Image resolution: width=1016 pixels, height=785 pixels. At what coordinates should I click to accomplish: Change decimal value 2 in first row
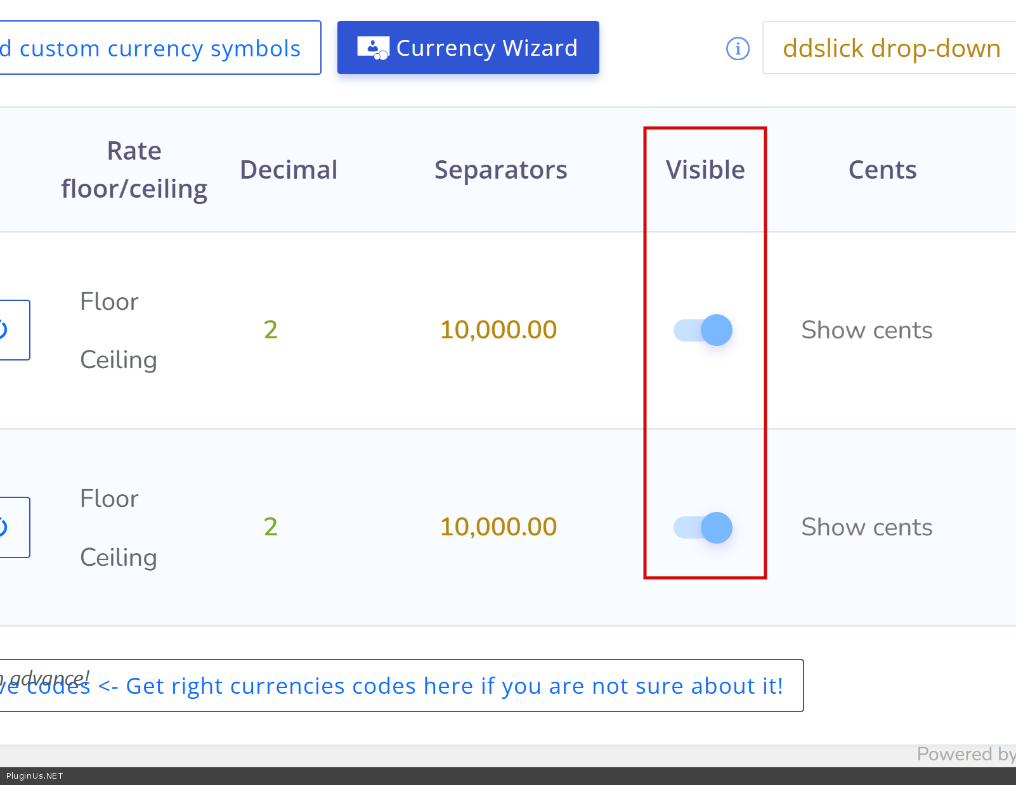click(271, 329)
